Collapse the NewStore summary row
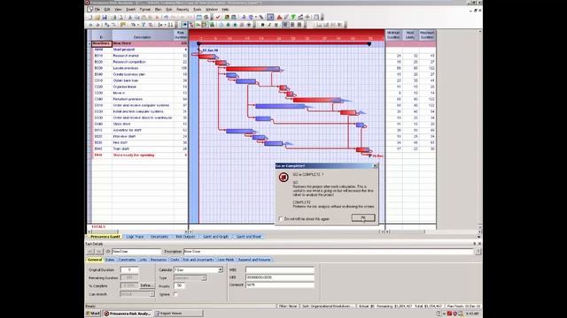567x318 pixels. tap(89, 43)
